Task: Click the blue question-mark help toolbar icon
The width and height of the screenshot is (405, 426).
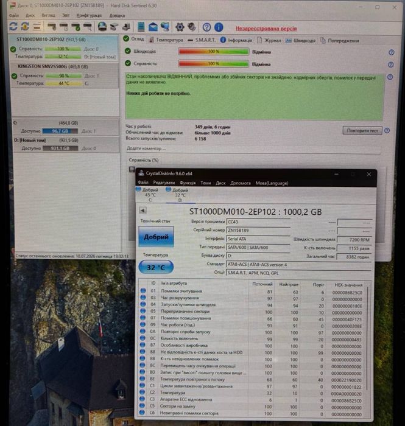Action: tap(206, 27)
